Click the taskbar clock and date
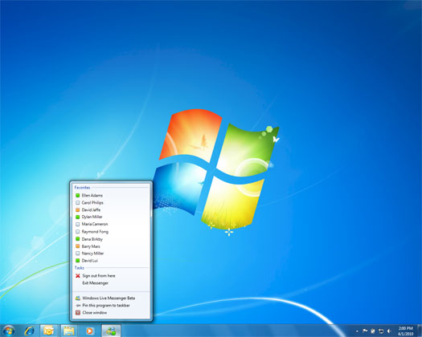This screenshot has width=422, height=337. 405,331
